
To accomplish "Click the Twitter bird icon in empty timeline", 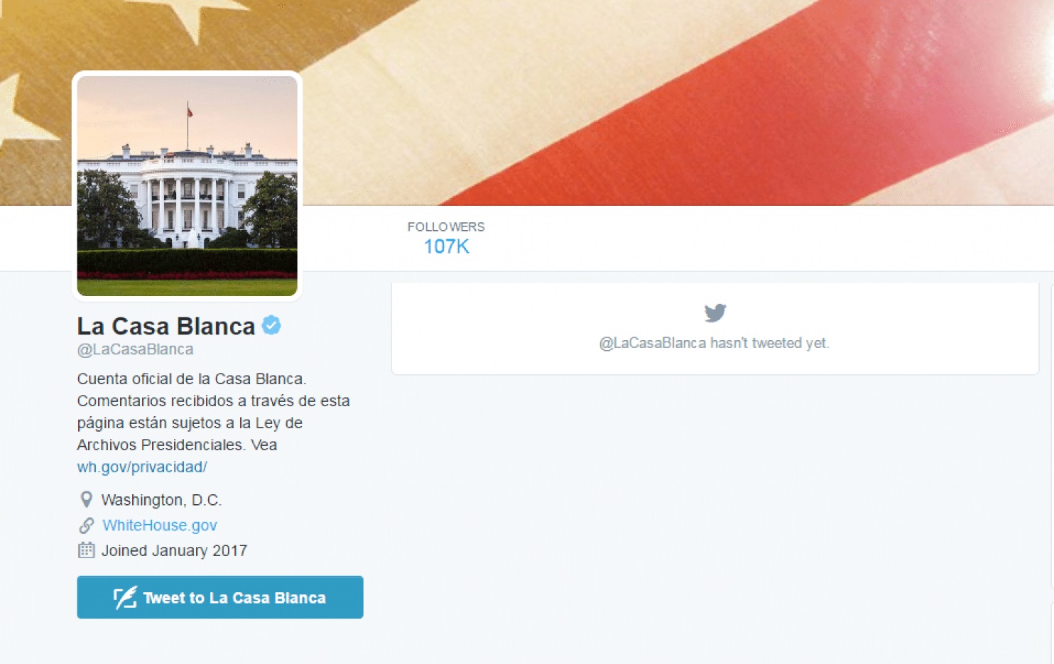I will point(715,312).
